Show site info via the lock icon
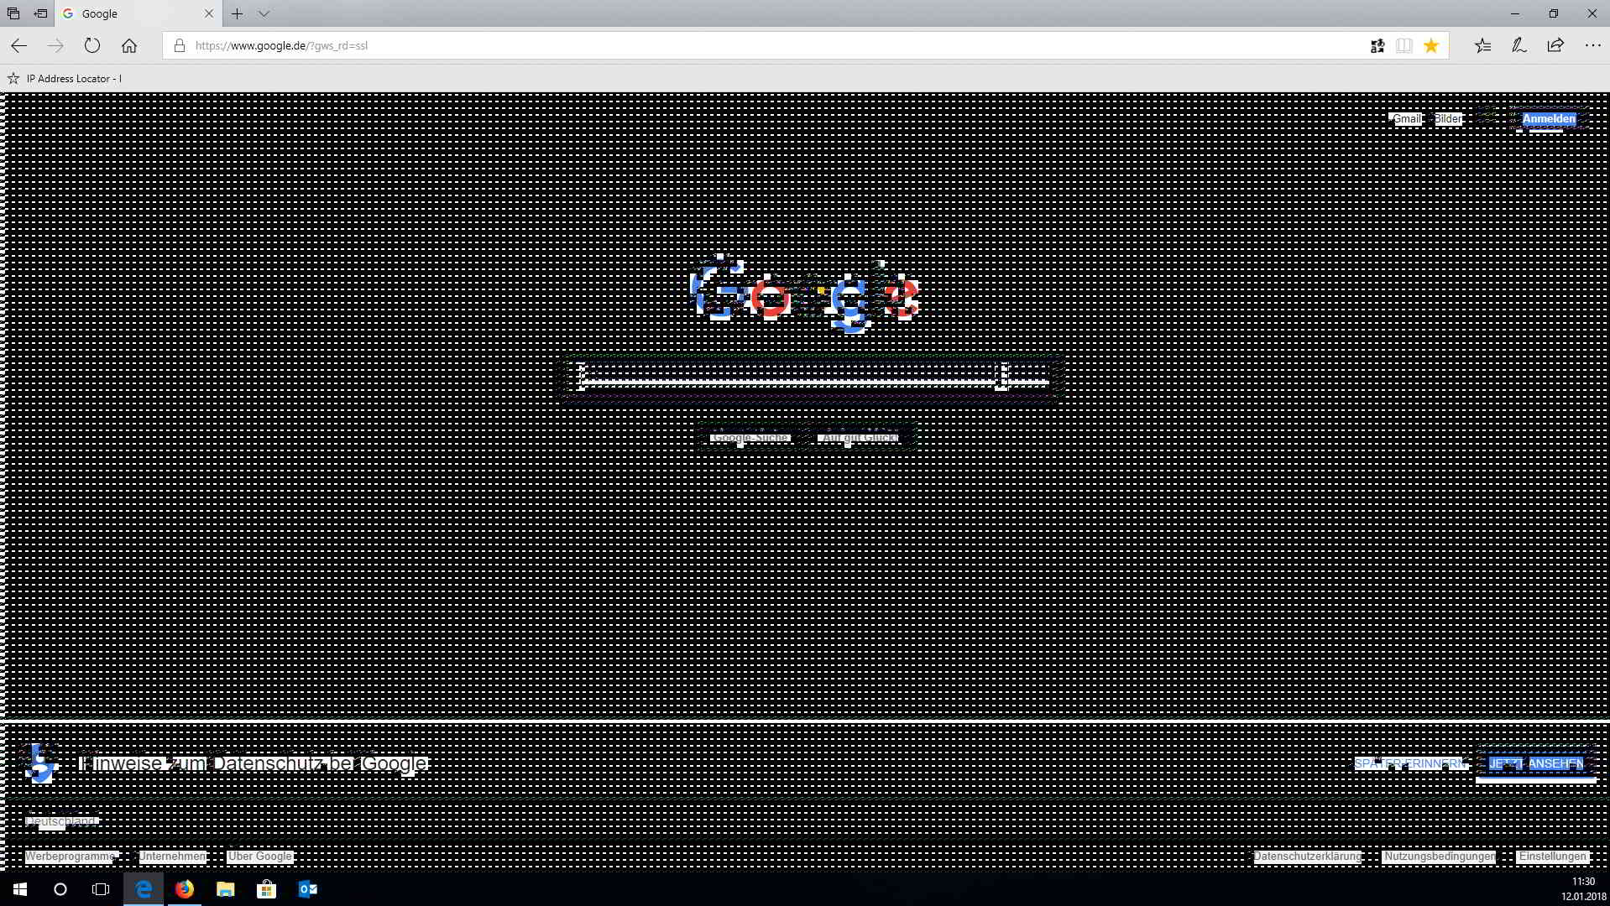1610x906 pixels. (179, 46)
